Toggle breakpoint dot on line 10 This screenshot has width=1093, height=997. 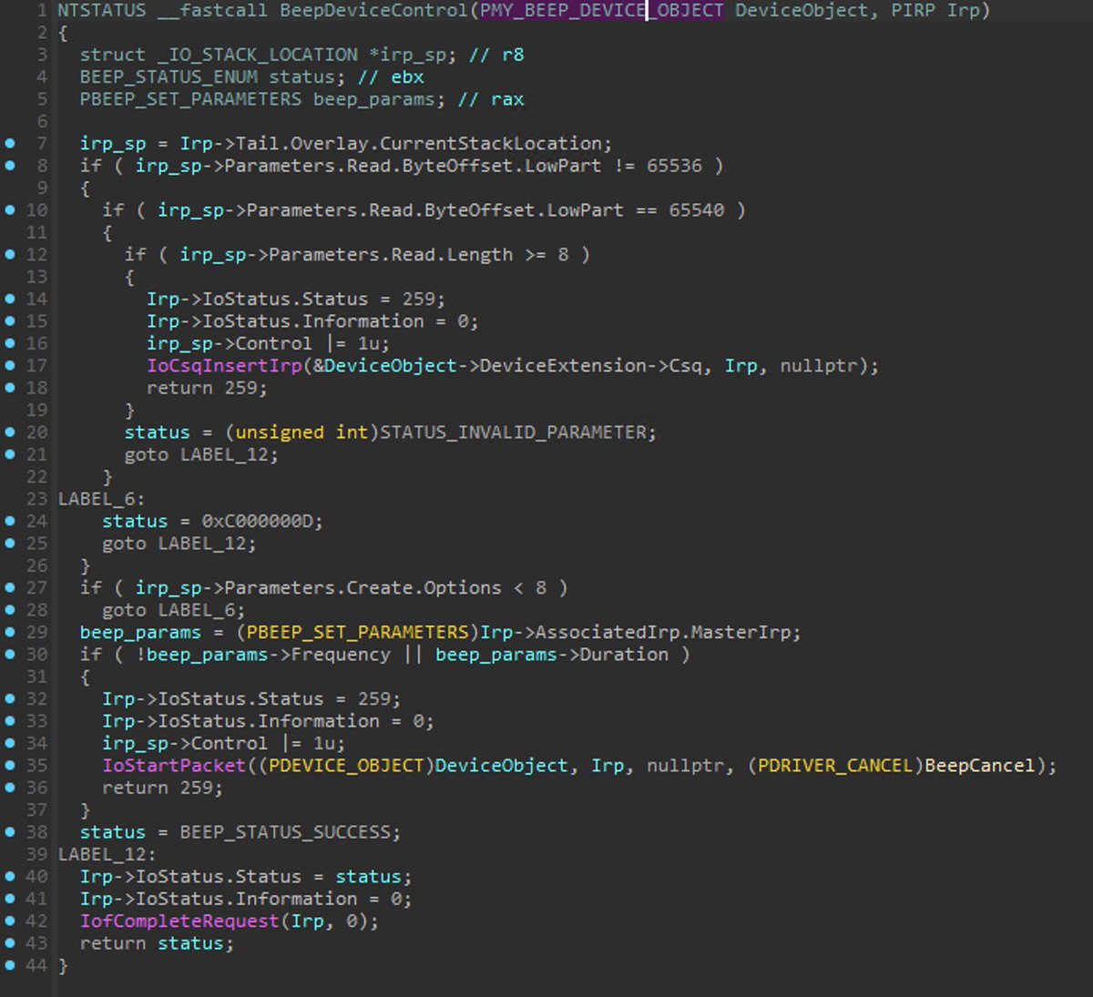coord(10,209)
